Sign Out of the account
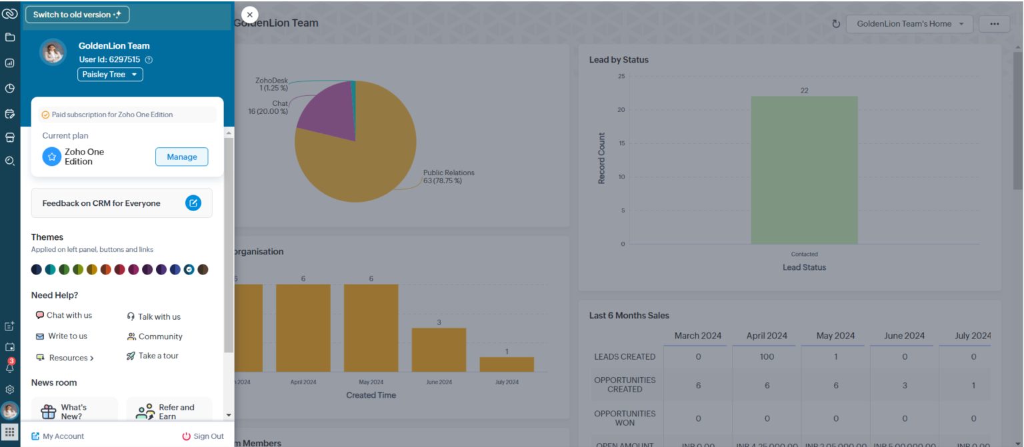Viewport: 1024px width, 447px height. pyautogui.click(x=204, y=436)
